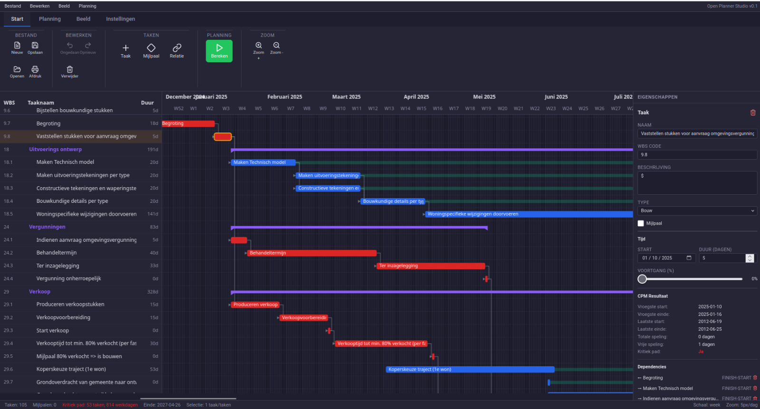Add a new task with Taak icon
Viewport: 760px width, 409px height.
click(x=125, y=48)
